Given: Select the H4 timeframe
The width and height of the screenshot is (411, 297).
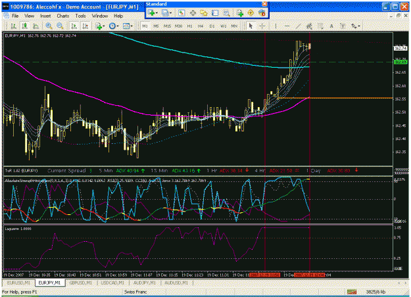Looking at the screenshot, I should (x=201, y=26).
